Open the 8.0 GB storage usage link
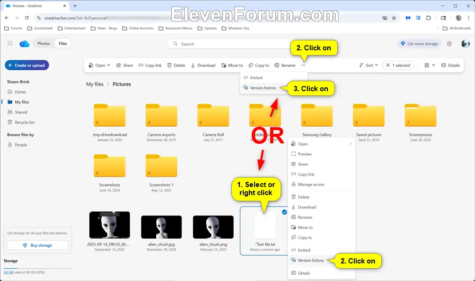This screenshot has height=281, width=475. (9, 272)
